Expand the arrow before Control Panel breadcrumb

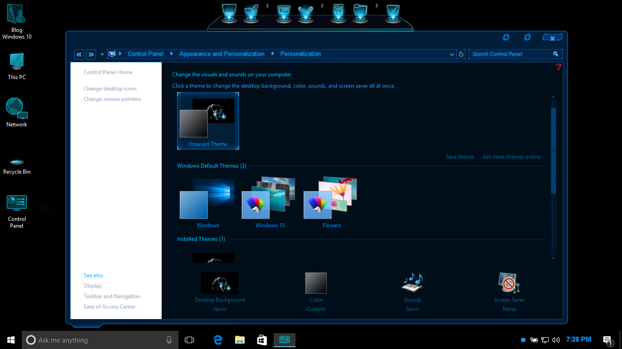(x=120, y=54)
